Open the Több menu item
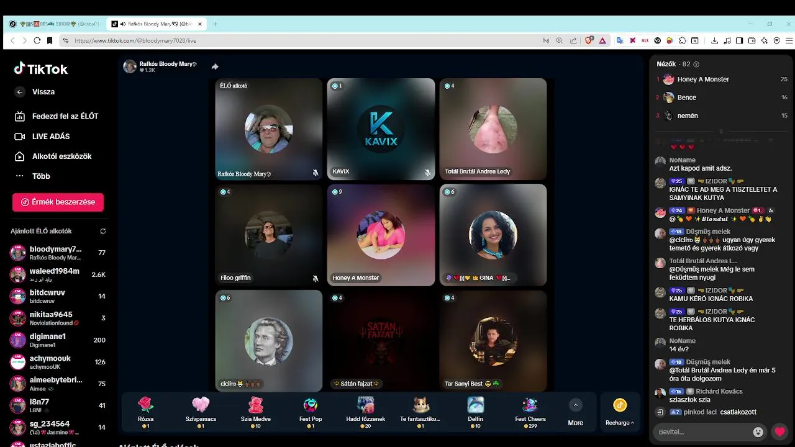The image size is (795, 447). (32, 176)
